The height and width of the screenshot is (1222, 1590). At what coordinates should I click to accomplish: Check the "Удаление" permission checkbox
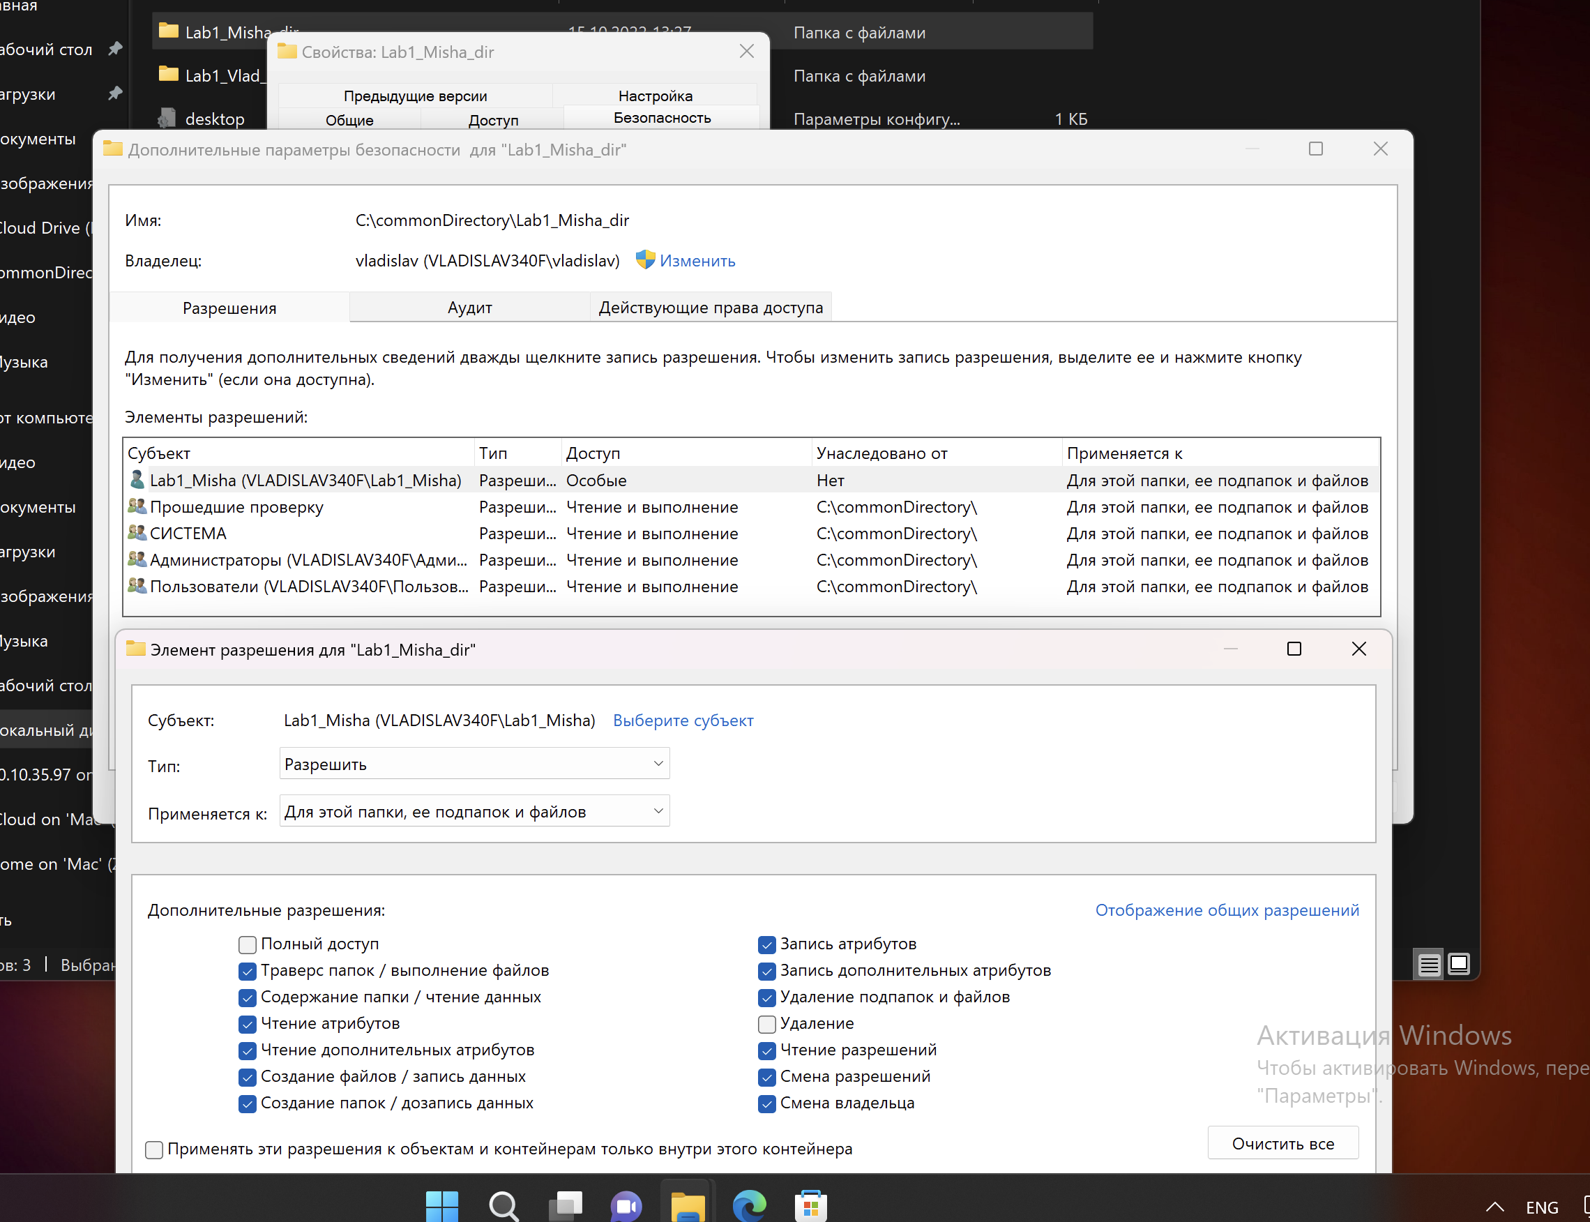(766, 1024)
